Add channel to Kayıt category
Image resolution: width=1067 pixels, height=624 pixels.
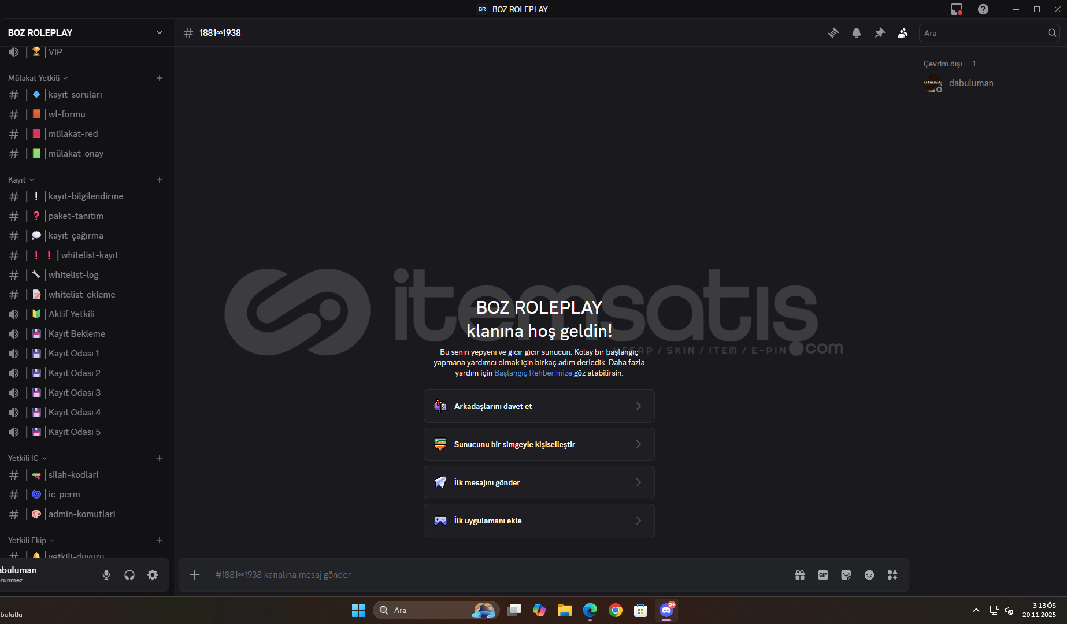tap(160, 180)
